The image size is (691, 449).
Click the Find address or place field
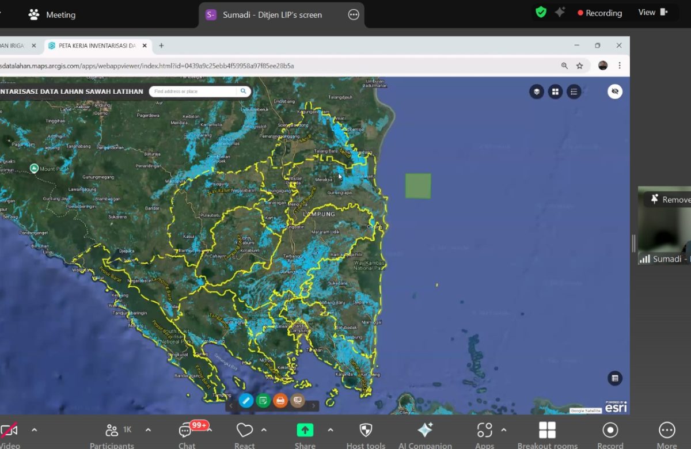(x=194, y=92)
